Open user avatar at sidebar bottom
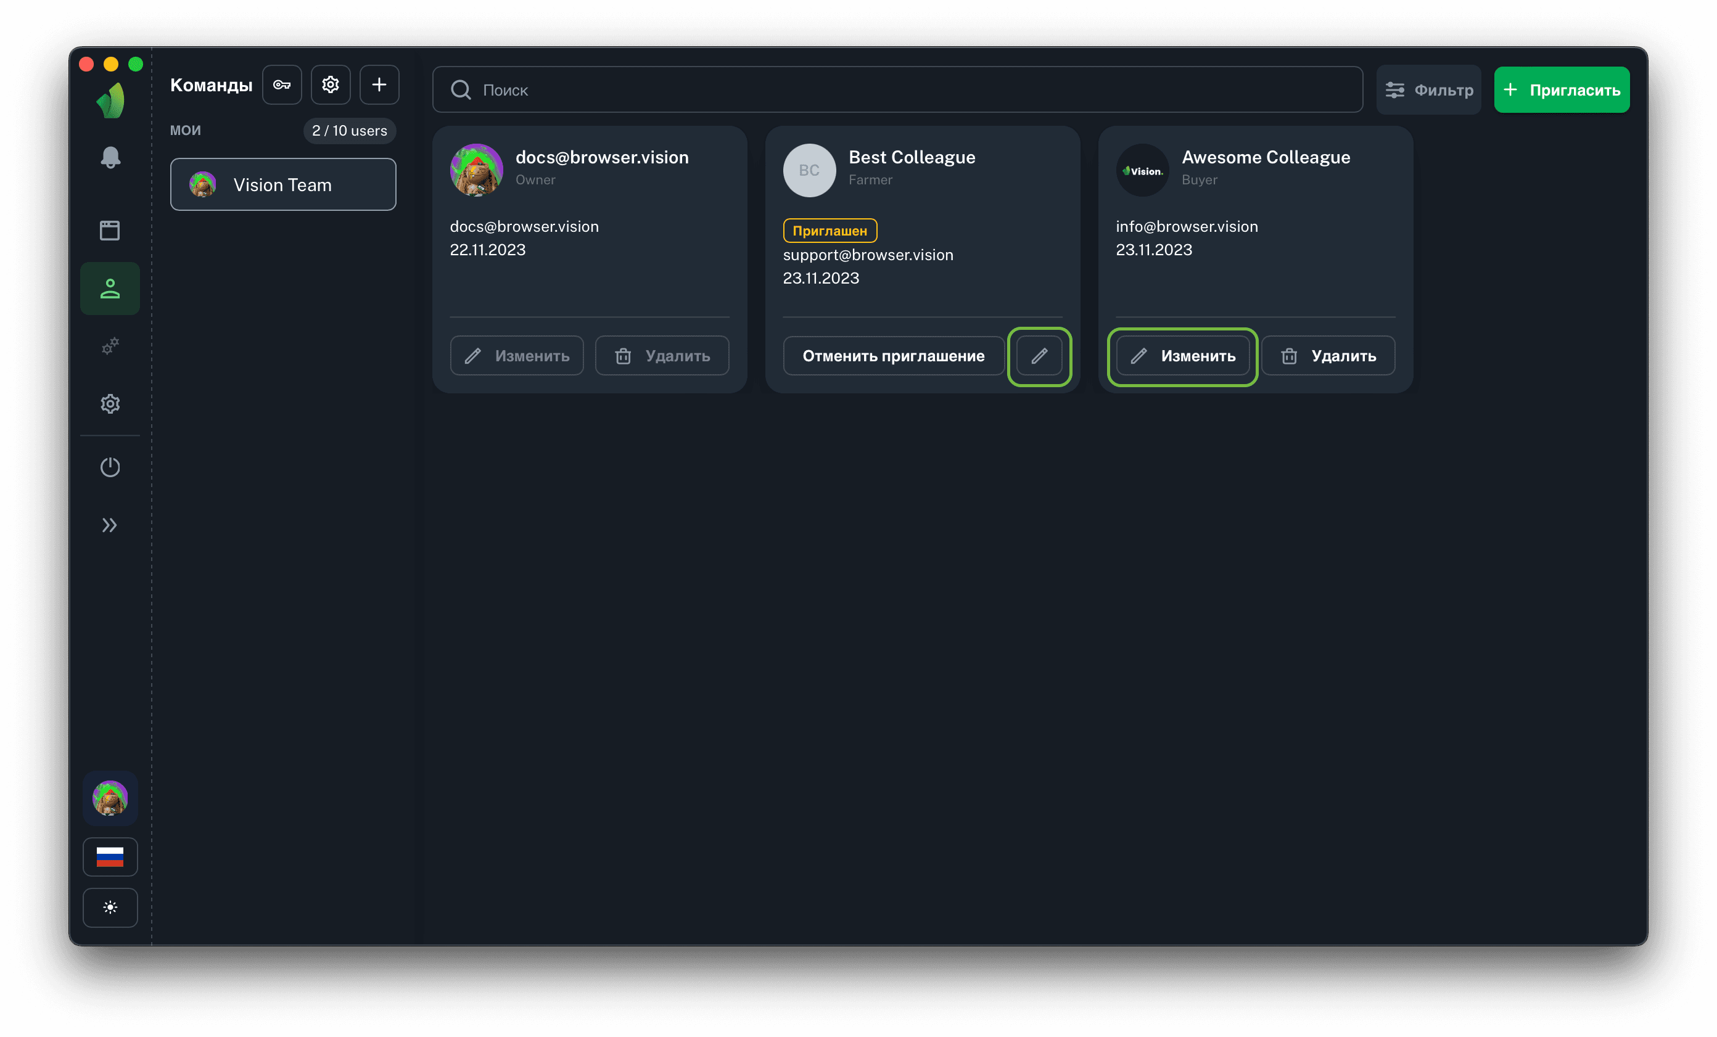The image size is (1717, 1037). (x=110, y=798)
